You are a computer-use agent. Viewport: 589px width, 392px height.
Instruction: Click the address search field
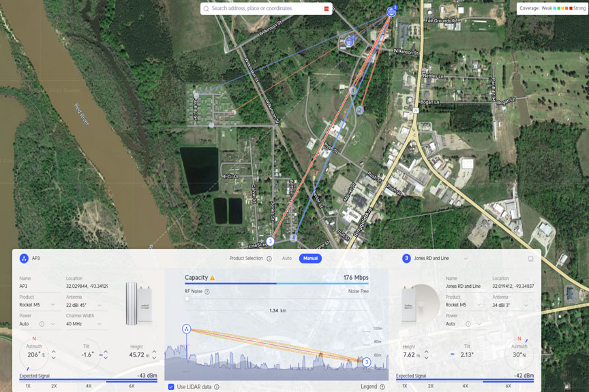(x=266, y=9)
